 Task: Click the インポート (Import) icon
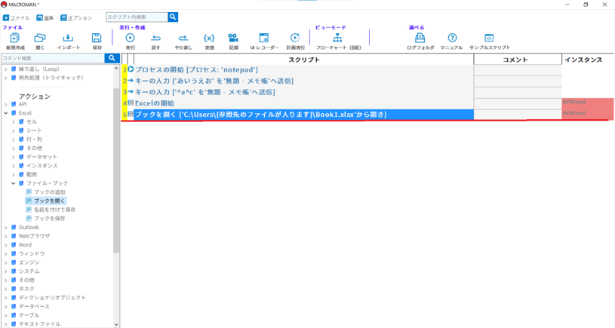(68, 38)
